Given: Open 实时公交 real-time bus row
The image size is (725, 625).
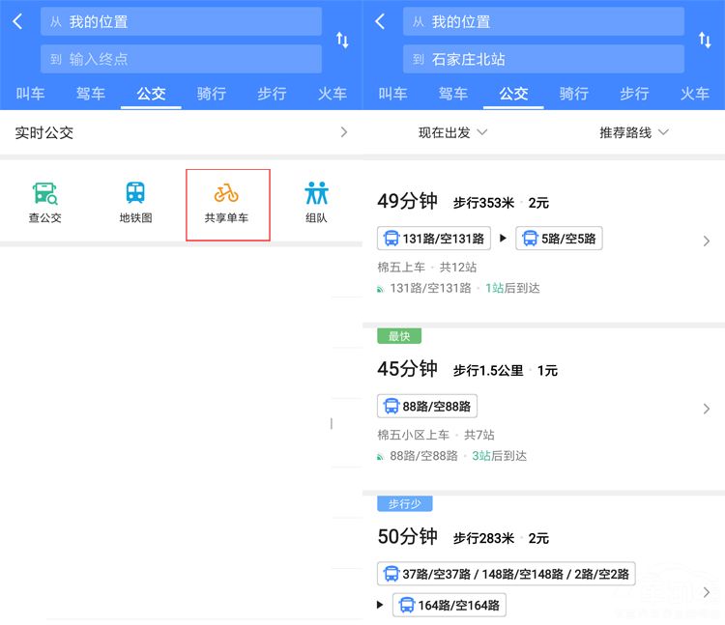Looking at the screenshot, I should tap(181, 132).
